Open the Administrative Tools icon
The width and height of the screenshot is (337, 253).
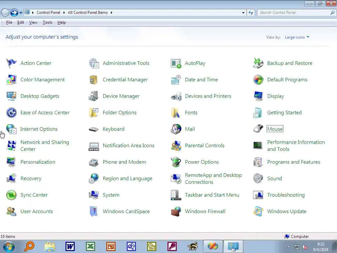pyautogui.click(x=94, y=63)
